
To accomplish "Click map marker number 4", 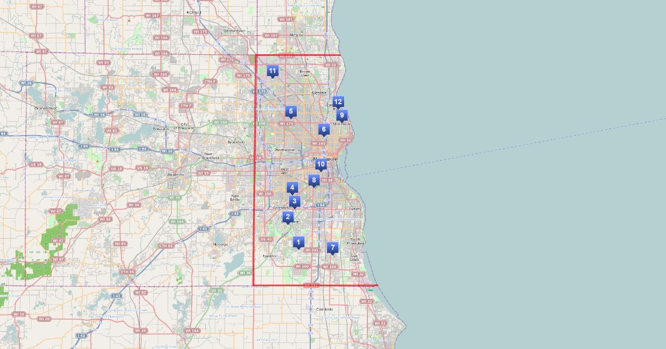I will [x=292, y=188].
